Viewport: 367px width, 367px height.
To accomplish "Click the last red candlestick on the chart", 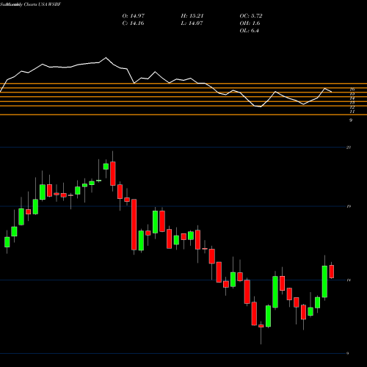I will pos(332,272).
